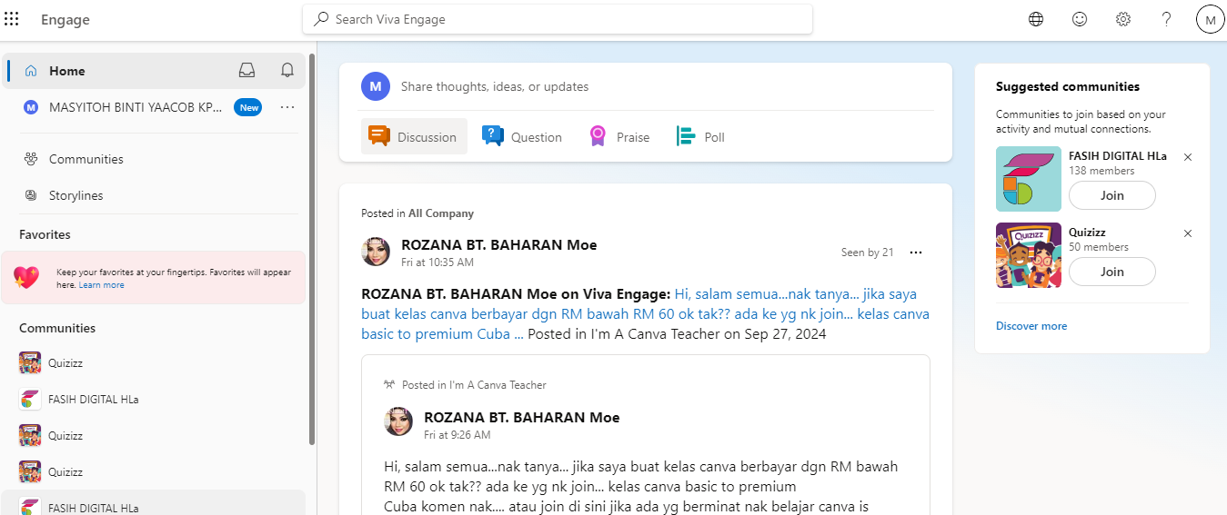Image resolution: width=1227 pixels, height=515 pixels.
Task: Open the M profile account menu
Action: click(x=1210, y=19)
